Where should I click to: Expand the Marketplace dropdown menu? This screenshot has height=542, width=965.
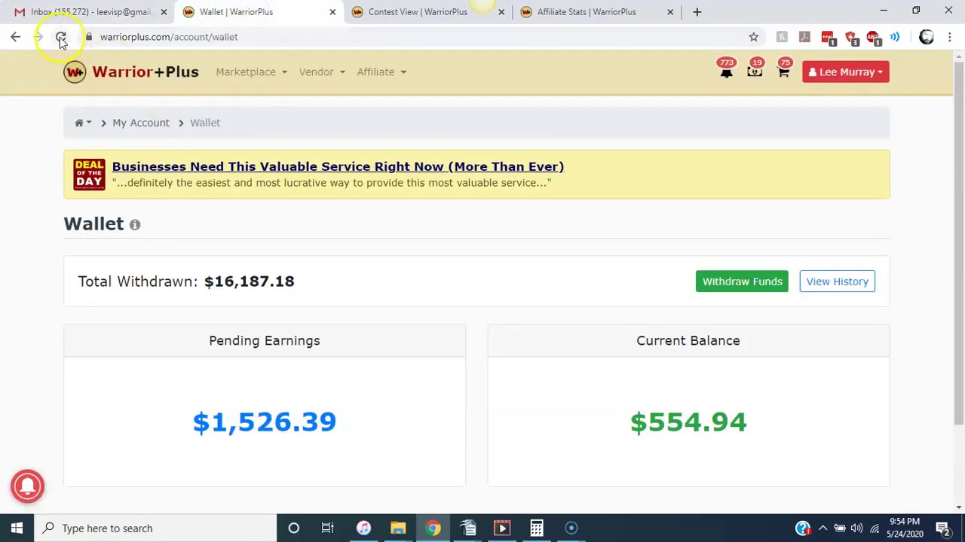(251, 72)
